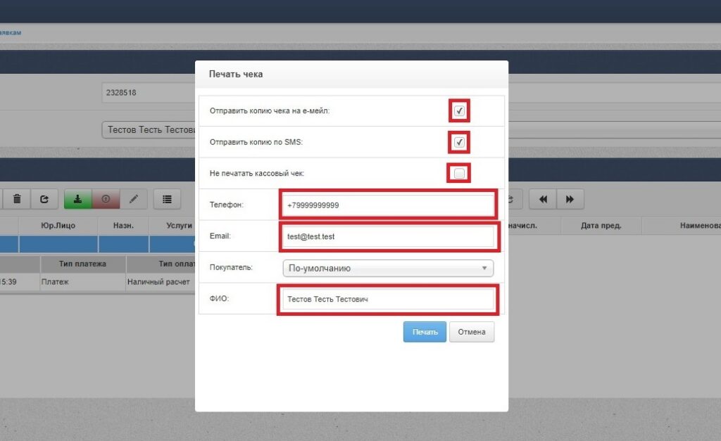Click the Отмена button
The image size is (721, 441).
click(x=472, y=332)
